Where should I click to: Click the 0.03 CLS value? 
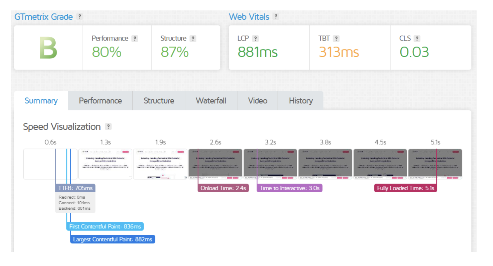click(x=414, y=52)
